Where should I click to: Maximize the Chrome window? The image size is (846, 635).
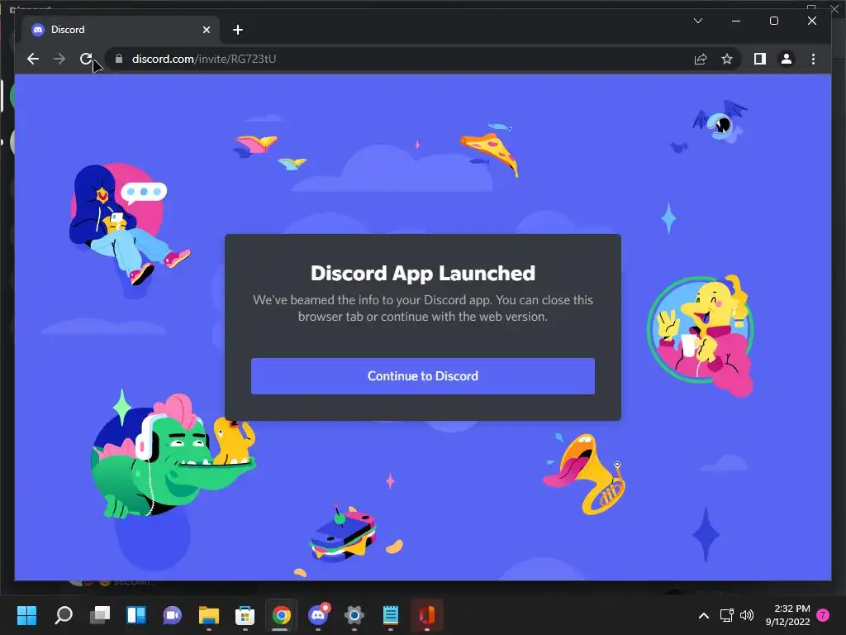pos(773,21)
